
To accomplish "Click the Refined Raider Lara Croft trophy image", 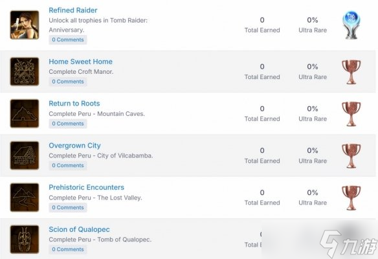I will coord(25,25).
